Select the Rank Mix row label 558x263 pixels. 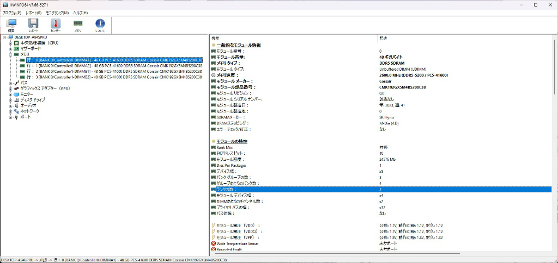tap(226, 147)
